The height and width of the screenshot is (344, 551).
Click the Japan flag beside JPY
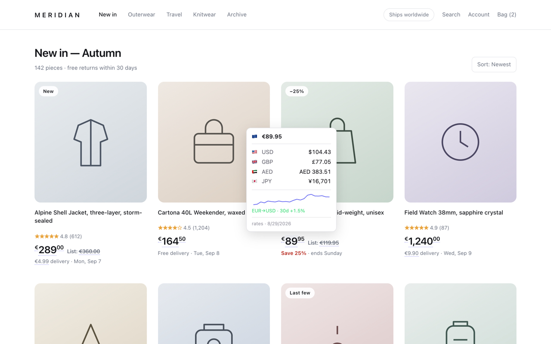(254, 181)
